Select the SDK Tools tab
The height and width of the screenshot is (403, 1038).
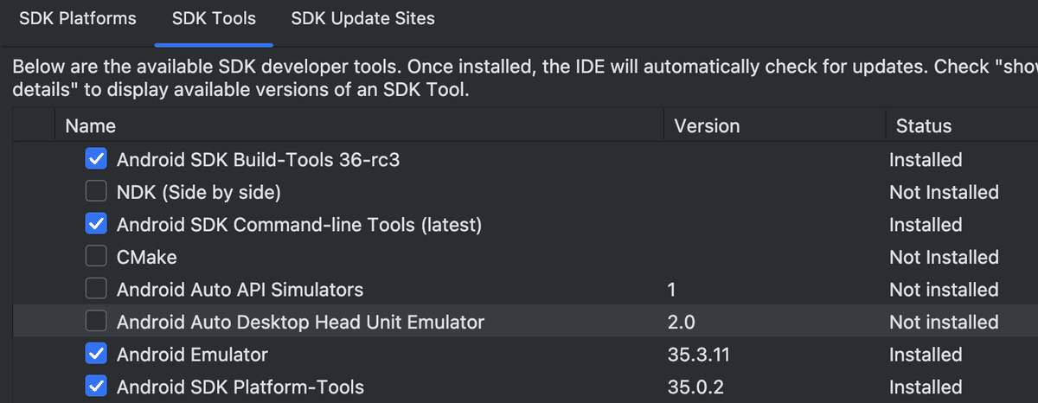click(214, 18)
